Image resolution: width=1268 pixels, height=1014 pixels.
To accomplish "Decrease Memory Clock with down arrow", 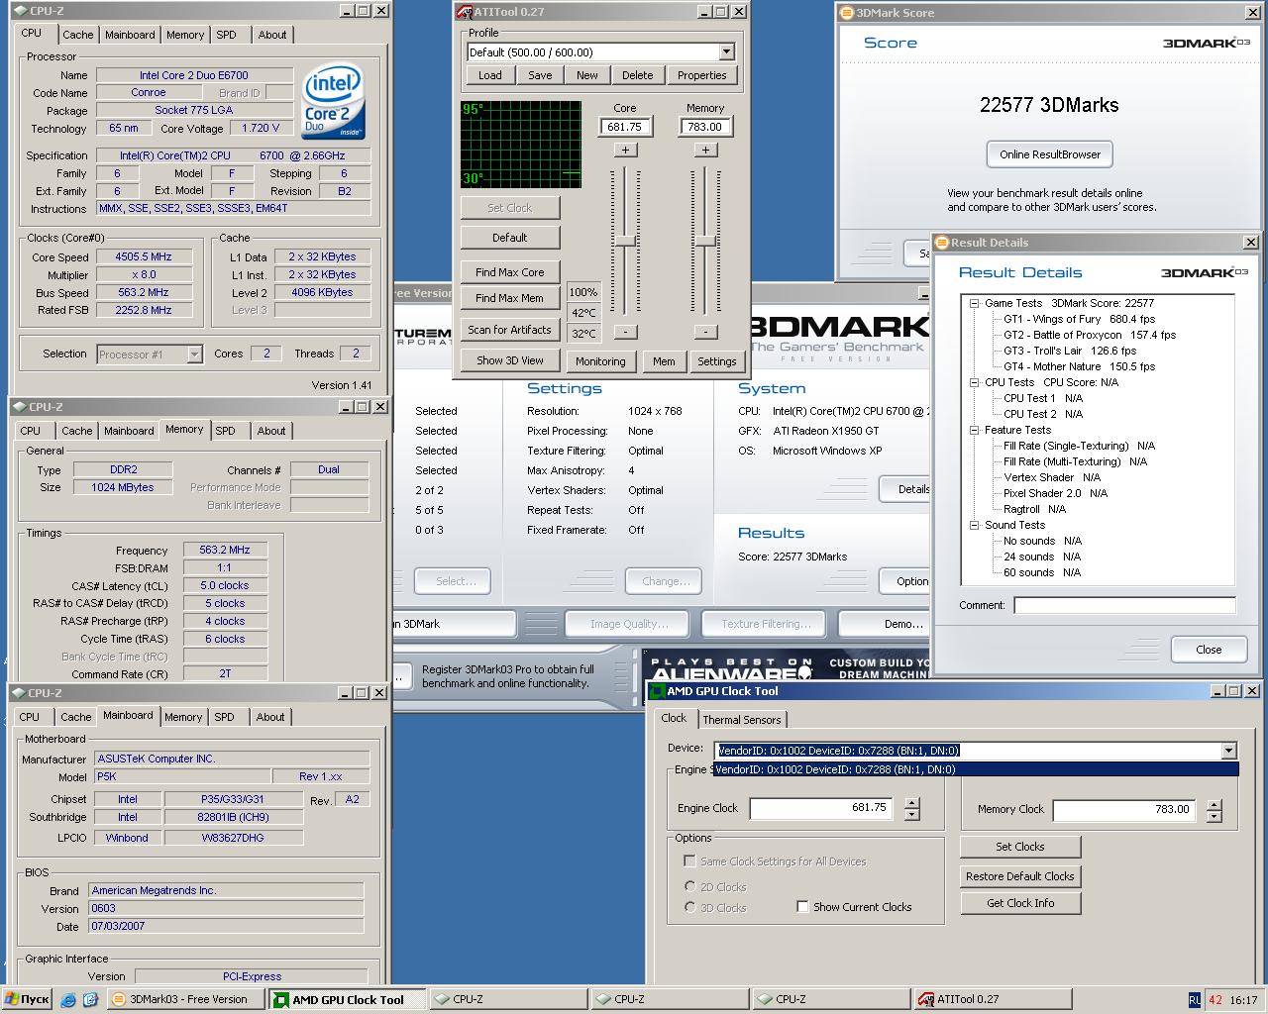I will 1215,815.
